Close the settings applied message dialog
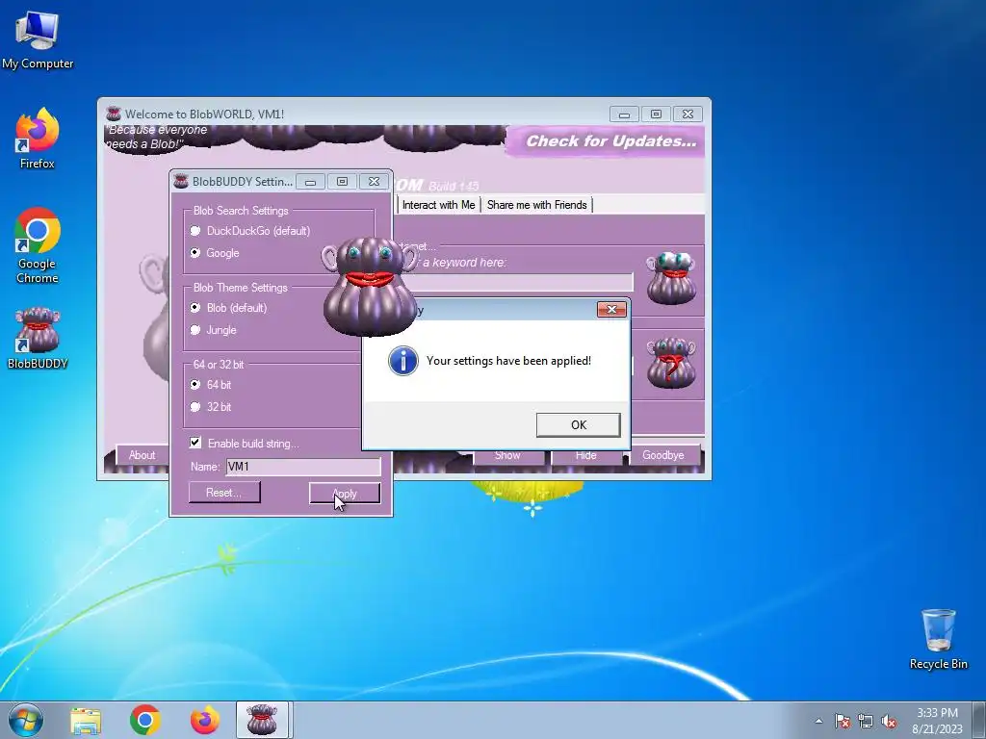 611,309
